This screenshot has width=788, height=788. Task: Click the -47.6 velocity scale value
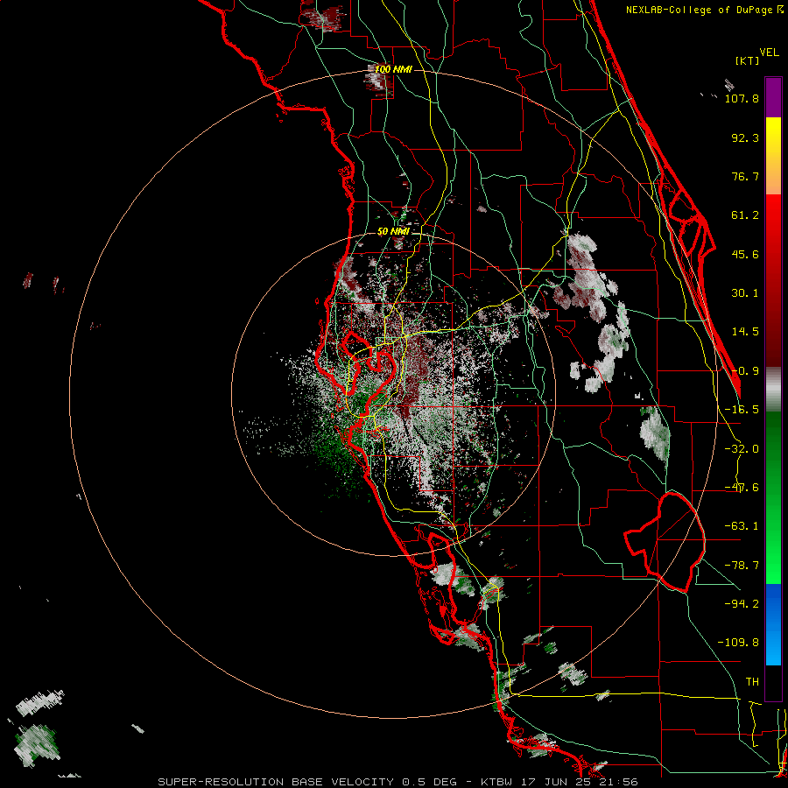[742, 488]
